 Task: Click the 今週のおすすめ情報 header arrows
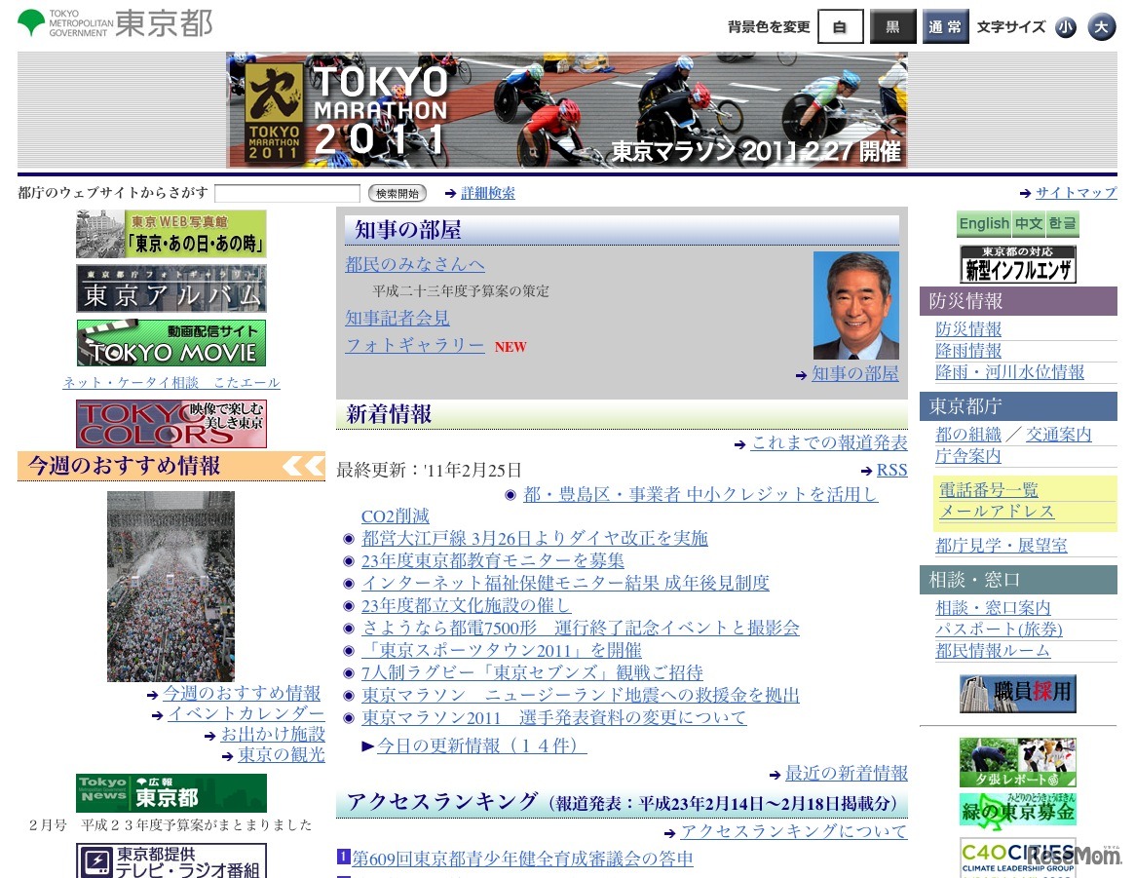303,466
